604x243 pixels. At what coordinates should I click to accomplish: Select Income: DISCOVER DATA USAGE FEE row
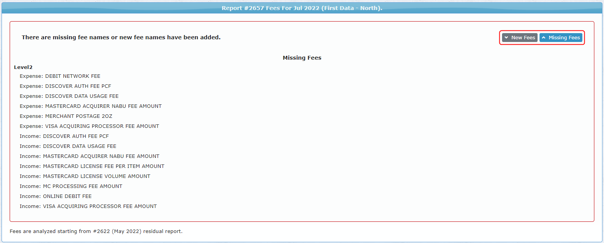coord(68,146)
